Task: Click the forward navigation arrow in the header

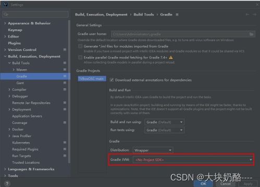Action: pos(254,15)
